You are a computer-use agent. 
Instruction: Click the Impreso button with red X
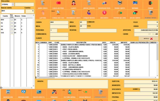[149, 39]
